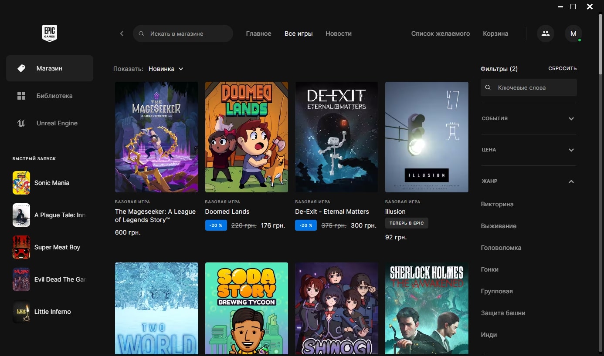Select Unreal Engine in the sidebar
This screenshot has width=604, height=356.
(50, 123)
